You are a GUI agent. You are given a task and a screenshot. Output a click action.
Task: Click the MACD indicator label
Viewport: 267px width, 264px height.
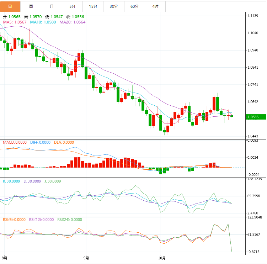pos(15,142)
